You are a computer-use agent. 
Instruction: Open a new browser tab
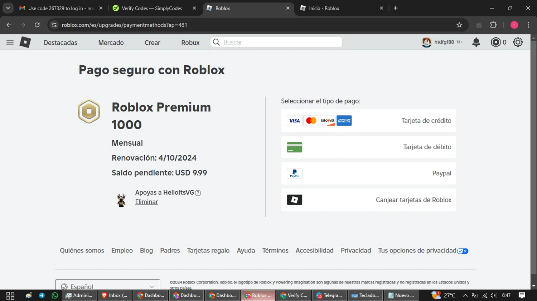[x=396, y=8]
